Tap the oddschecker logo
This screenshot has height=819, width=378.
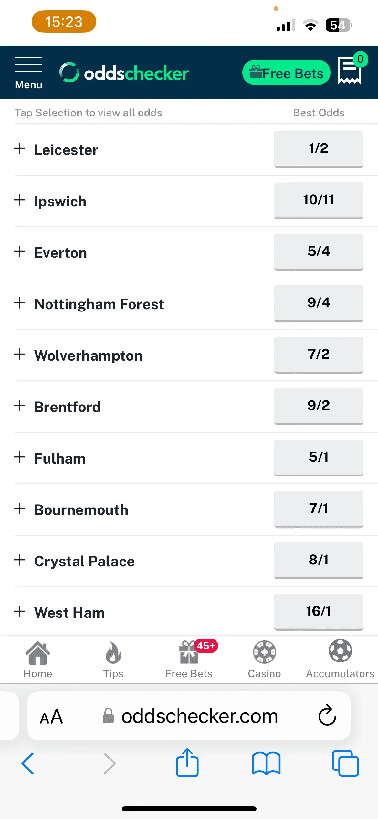124,73
